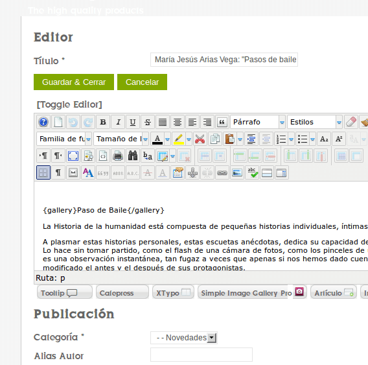Image resolution: width=368 pixels, height=365 pixels.
Task: Run the abc spellcheck icon
Action: pyautogui.click(x=252, y=173)
